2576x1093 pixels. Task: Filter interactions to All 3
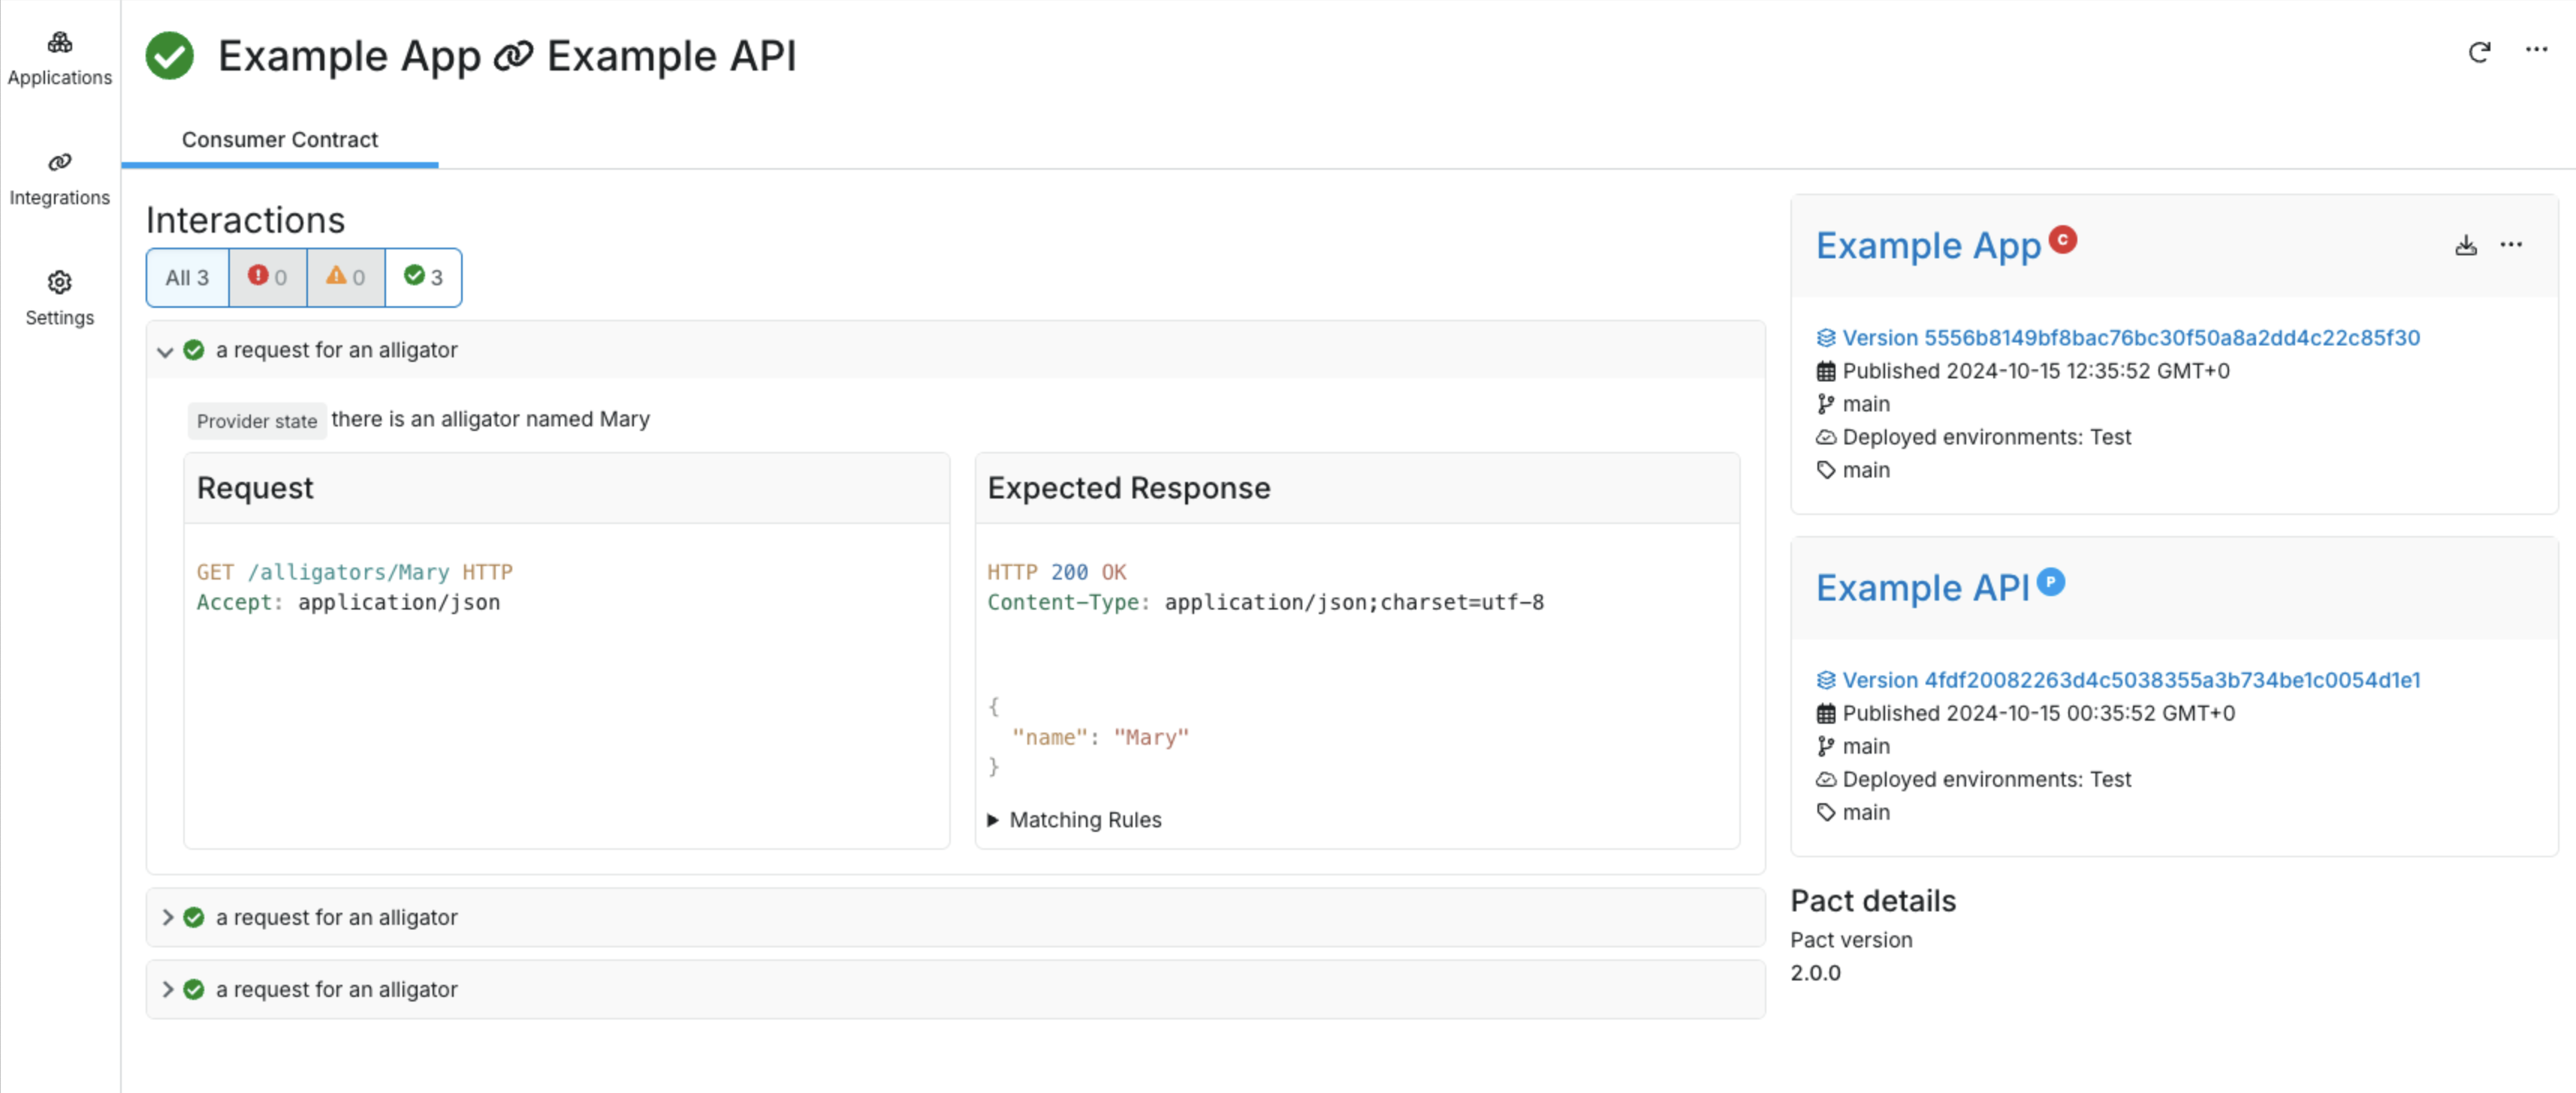[187, 278]
